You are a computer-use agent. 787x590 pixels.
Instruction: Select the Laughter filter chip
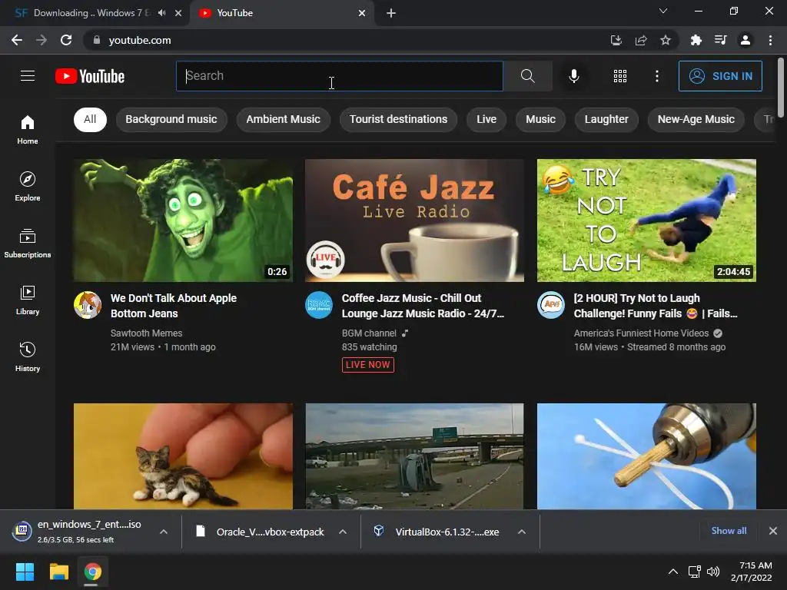pyautogui.click(x=606, y=119)
